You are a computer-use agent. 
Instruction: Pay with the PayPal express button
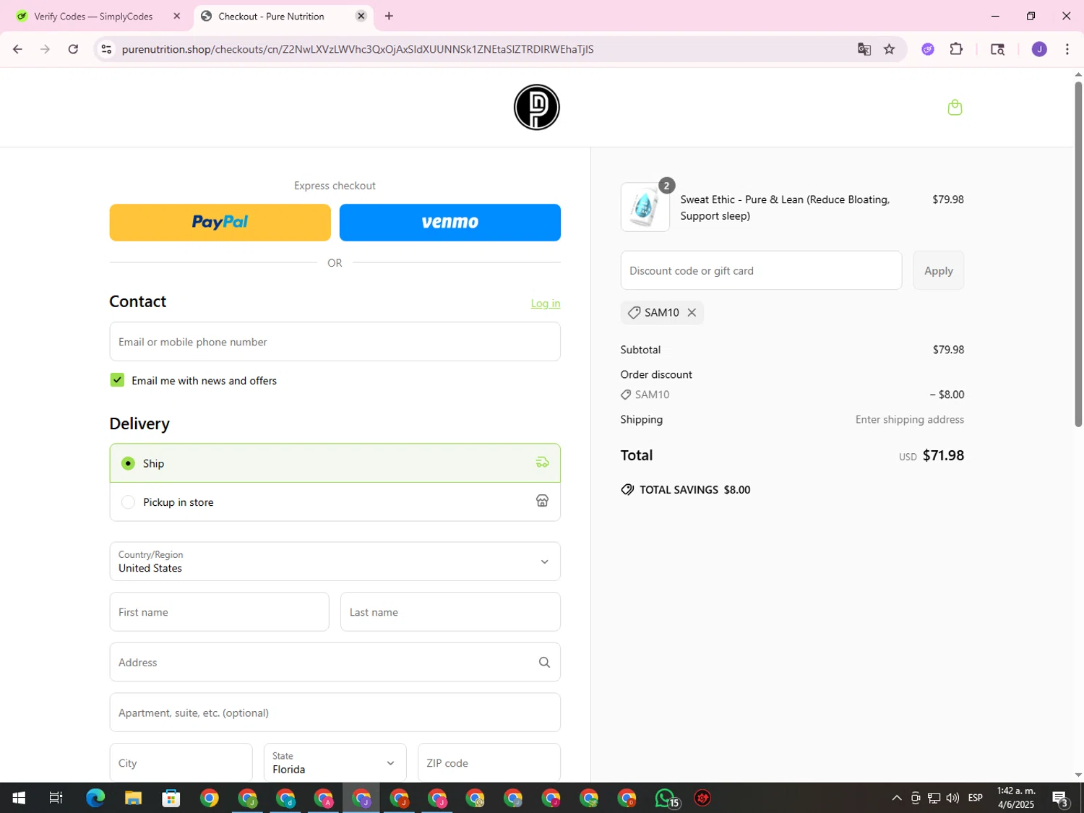(220, 223)
